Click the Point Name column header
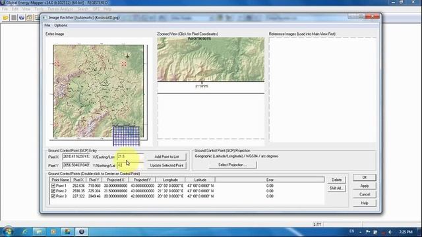422x237 pixels. click(x=61, y=180)
